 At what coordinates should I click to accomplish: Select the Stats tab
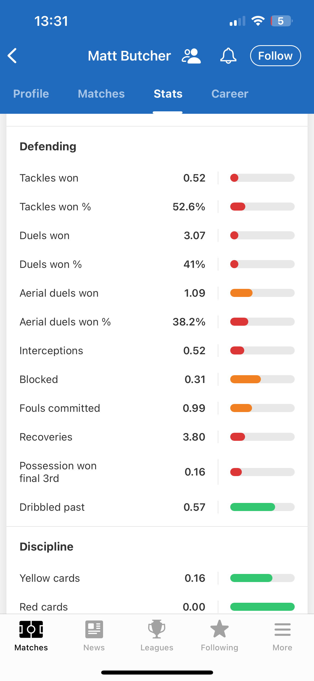pyautogui.click(x=168, y=94)
